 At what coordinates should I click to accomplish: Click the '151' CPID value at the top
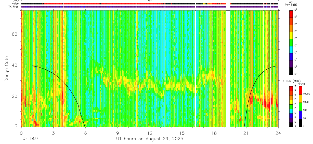click(150, 1)
